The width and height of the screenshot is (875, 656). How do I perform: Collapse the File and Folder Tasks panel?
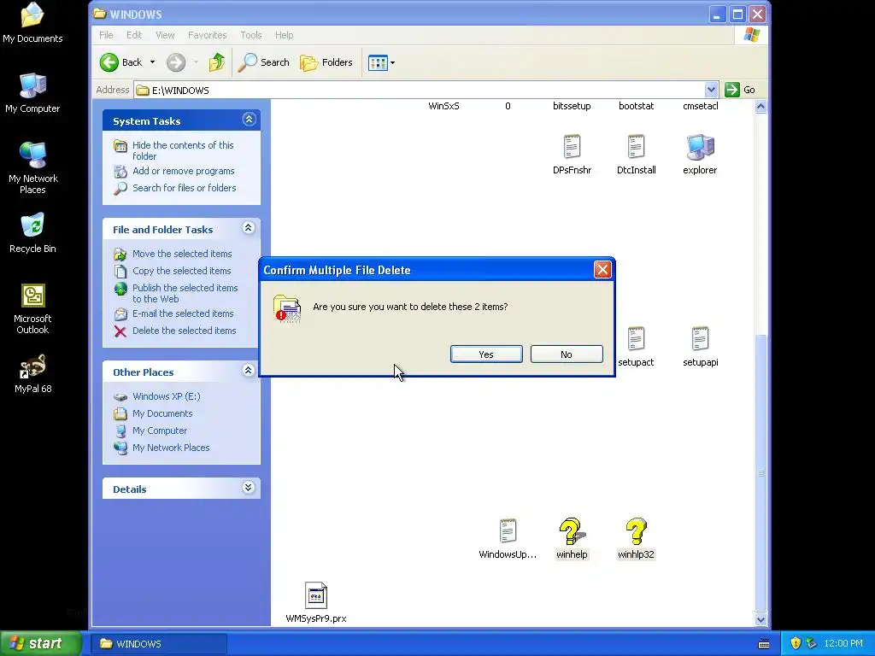coord(249,227)
